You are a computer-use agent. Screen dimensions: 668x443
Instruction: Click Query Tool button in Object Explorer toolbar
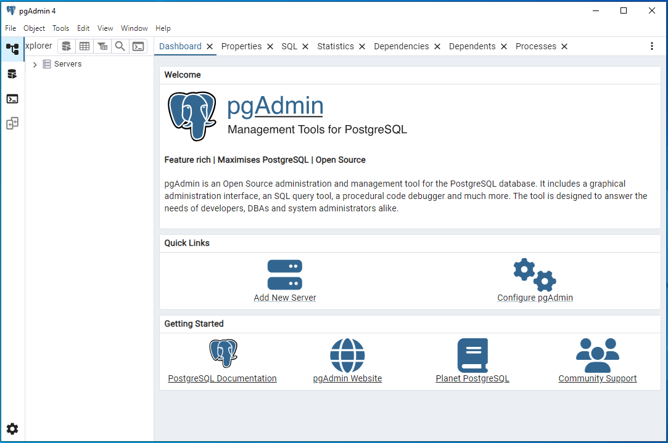67,46
